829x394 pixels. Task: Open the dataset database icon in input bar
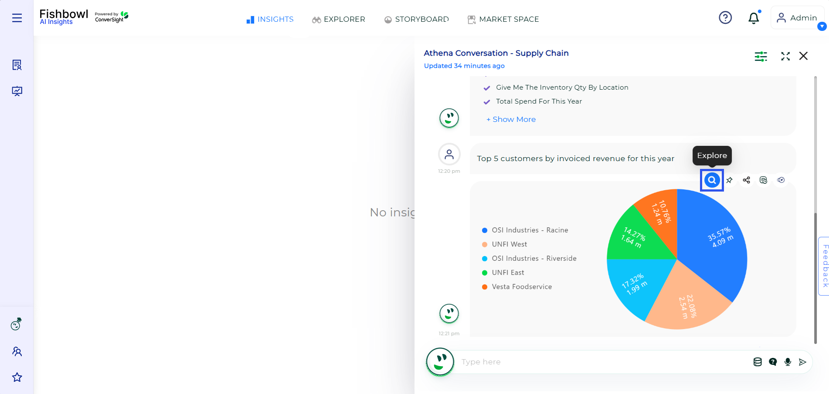(x=758, y=362)
